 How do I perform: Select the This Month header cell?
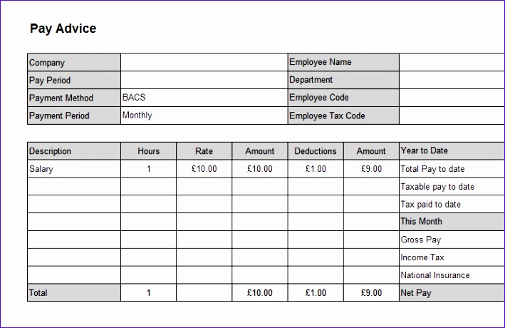point(452,222)
